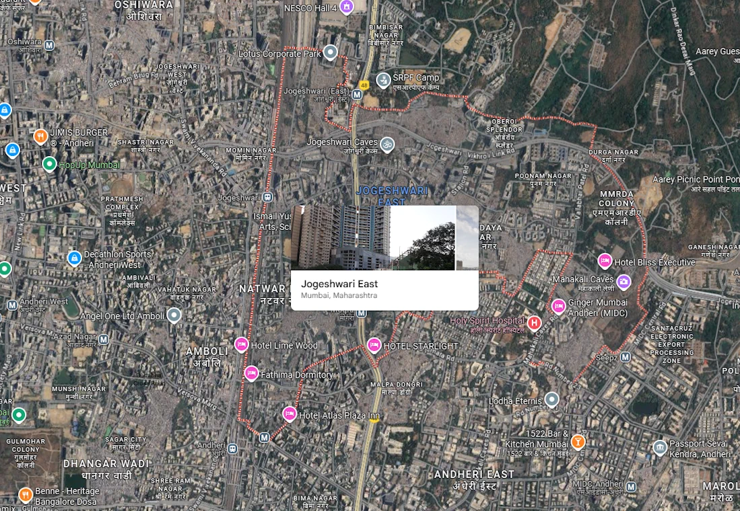Click the Hotel Bliss Executive label
The image size is (740, 511).
tap(654, 262)
